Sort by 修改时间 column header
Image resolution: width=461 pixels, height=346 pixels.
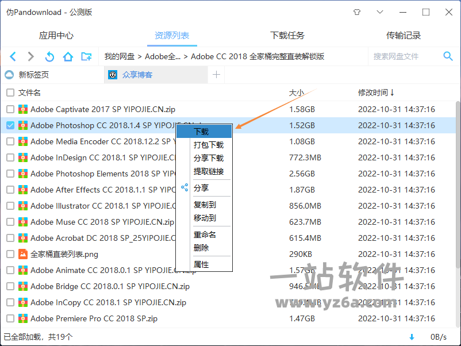pyautogui.click(x=376, y=93)
